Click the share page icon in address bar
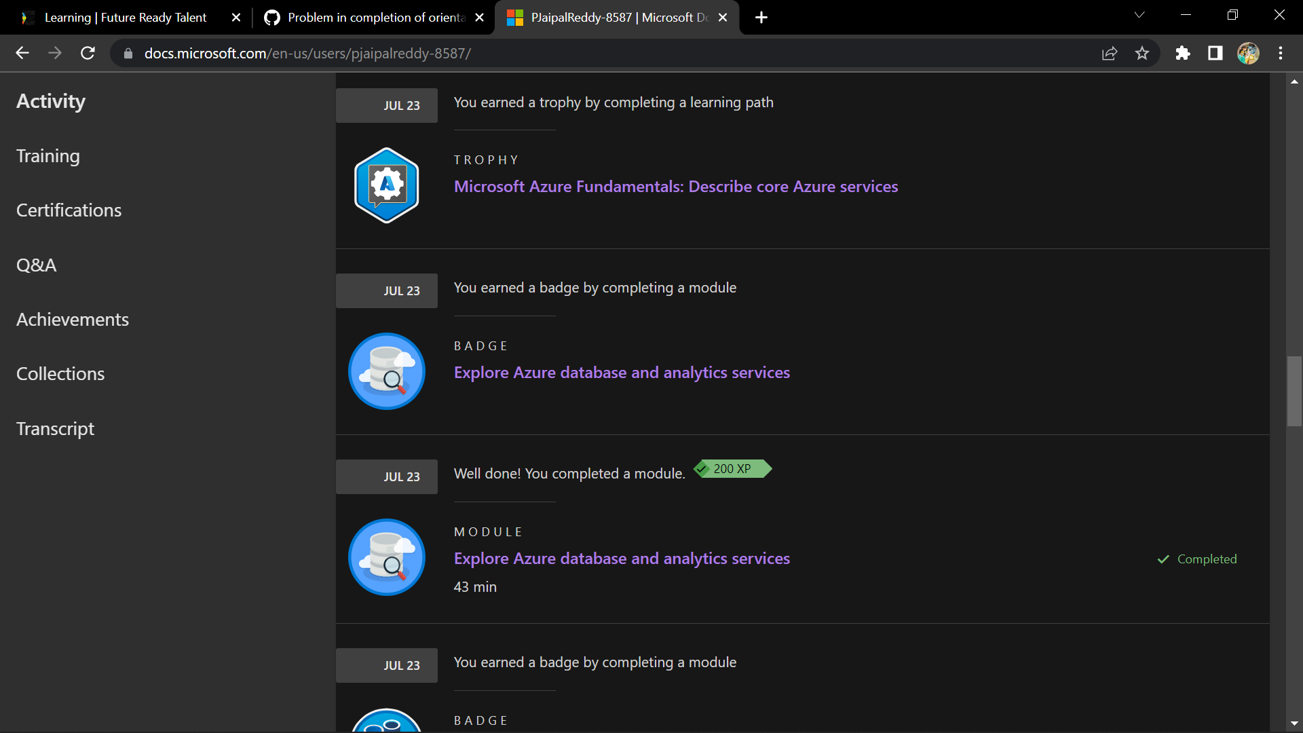 (1110, 53)
